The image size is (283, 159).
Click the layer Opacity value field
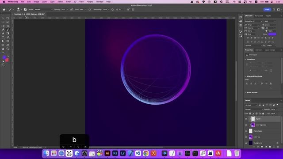coord(273,110)
